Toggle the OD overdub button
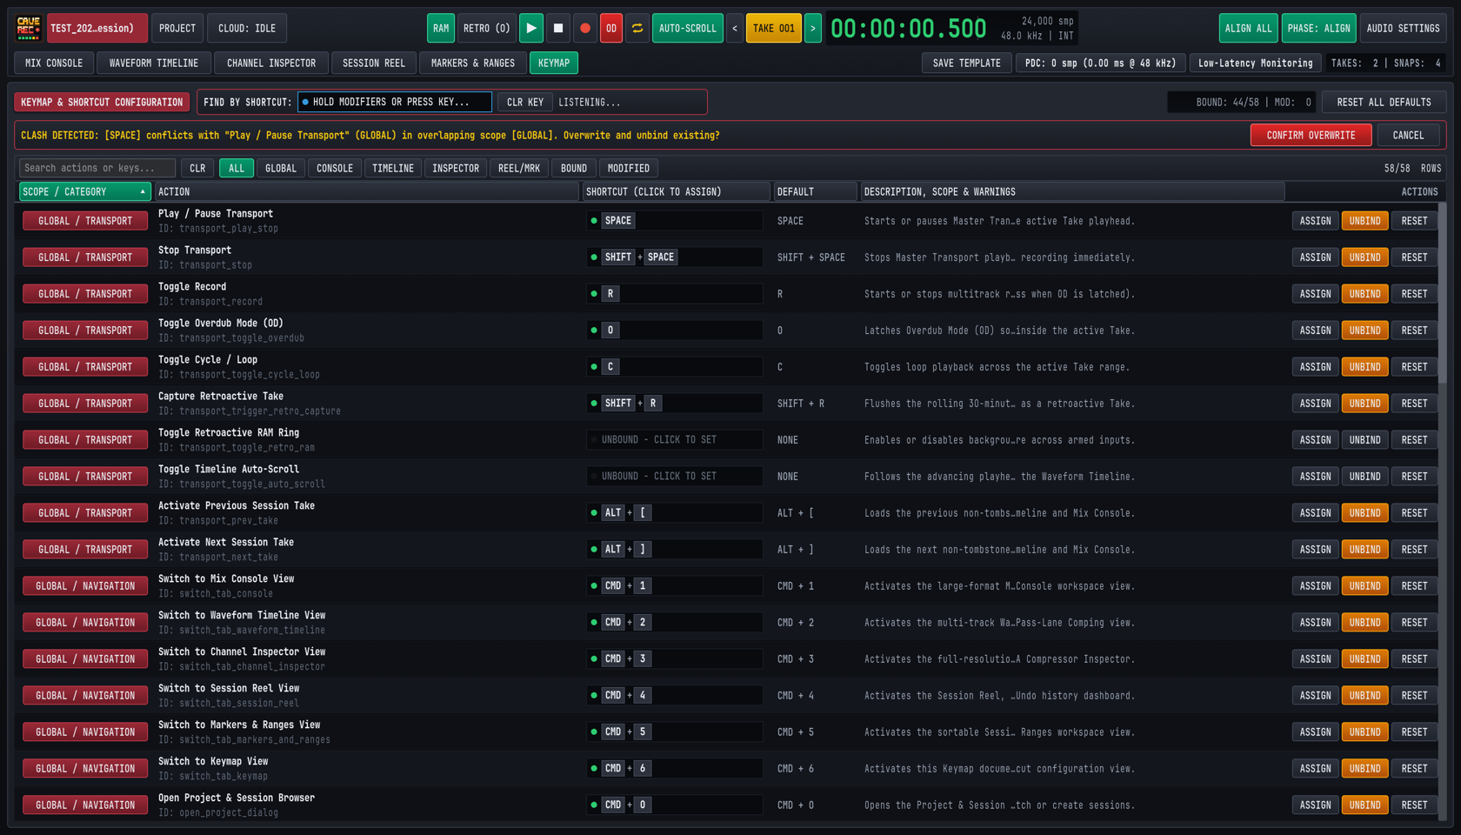The width and height of the screenshot is (1461, 835). pyautogui.click(x=611, y=28)
